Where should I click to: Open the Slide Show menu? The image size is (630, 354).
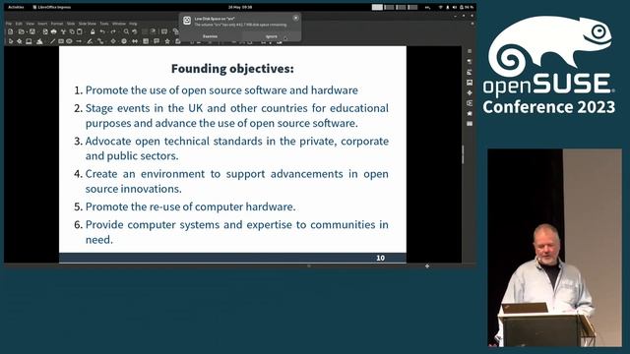(88, 24)
